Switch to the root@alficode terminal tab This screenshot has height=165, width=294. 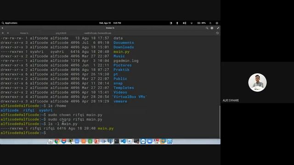pyautogui.click(x=97, y=33)
